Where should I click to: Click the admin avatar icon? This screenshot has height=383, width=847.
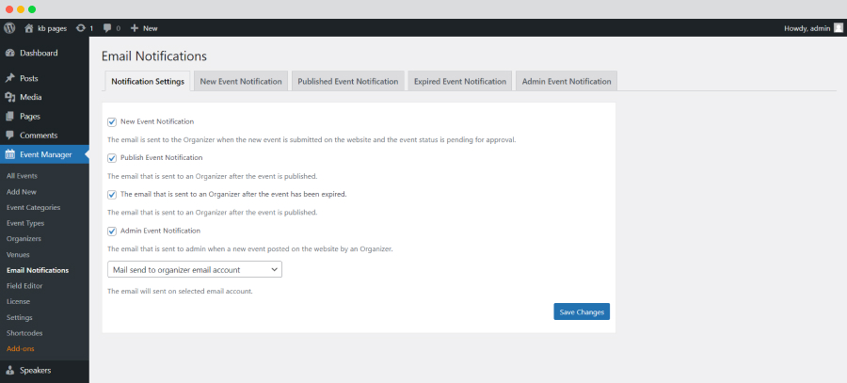point(838,28)
